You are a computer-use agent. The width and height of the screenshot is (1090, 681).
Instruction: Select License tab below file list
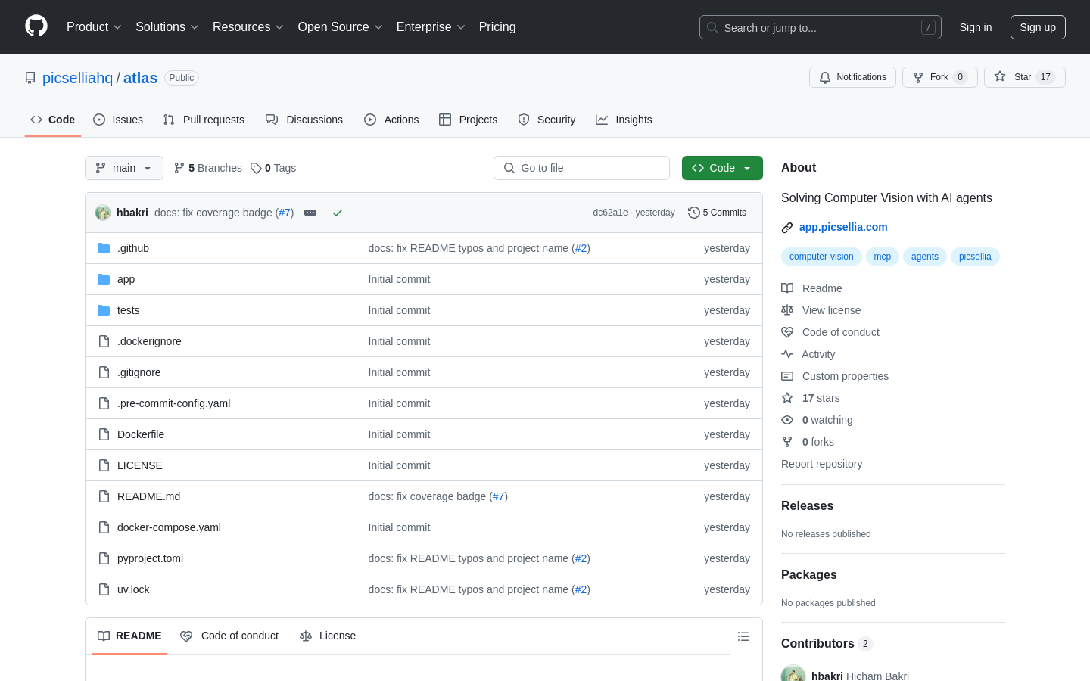pyautogui.click(x=328, y=636)
